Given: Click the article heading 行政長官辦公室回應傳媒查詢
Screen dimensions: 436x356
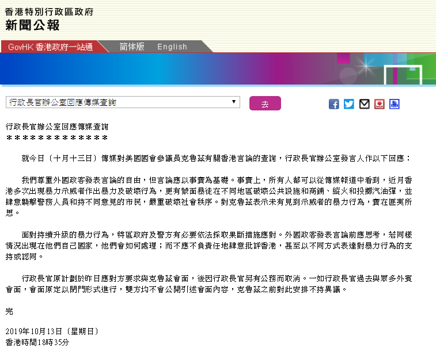Looking at the screenshot, I should tap(56, 125).
